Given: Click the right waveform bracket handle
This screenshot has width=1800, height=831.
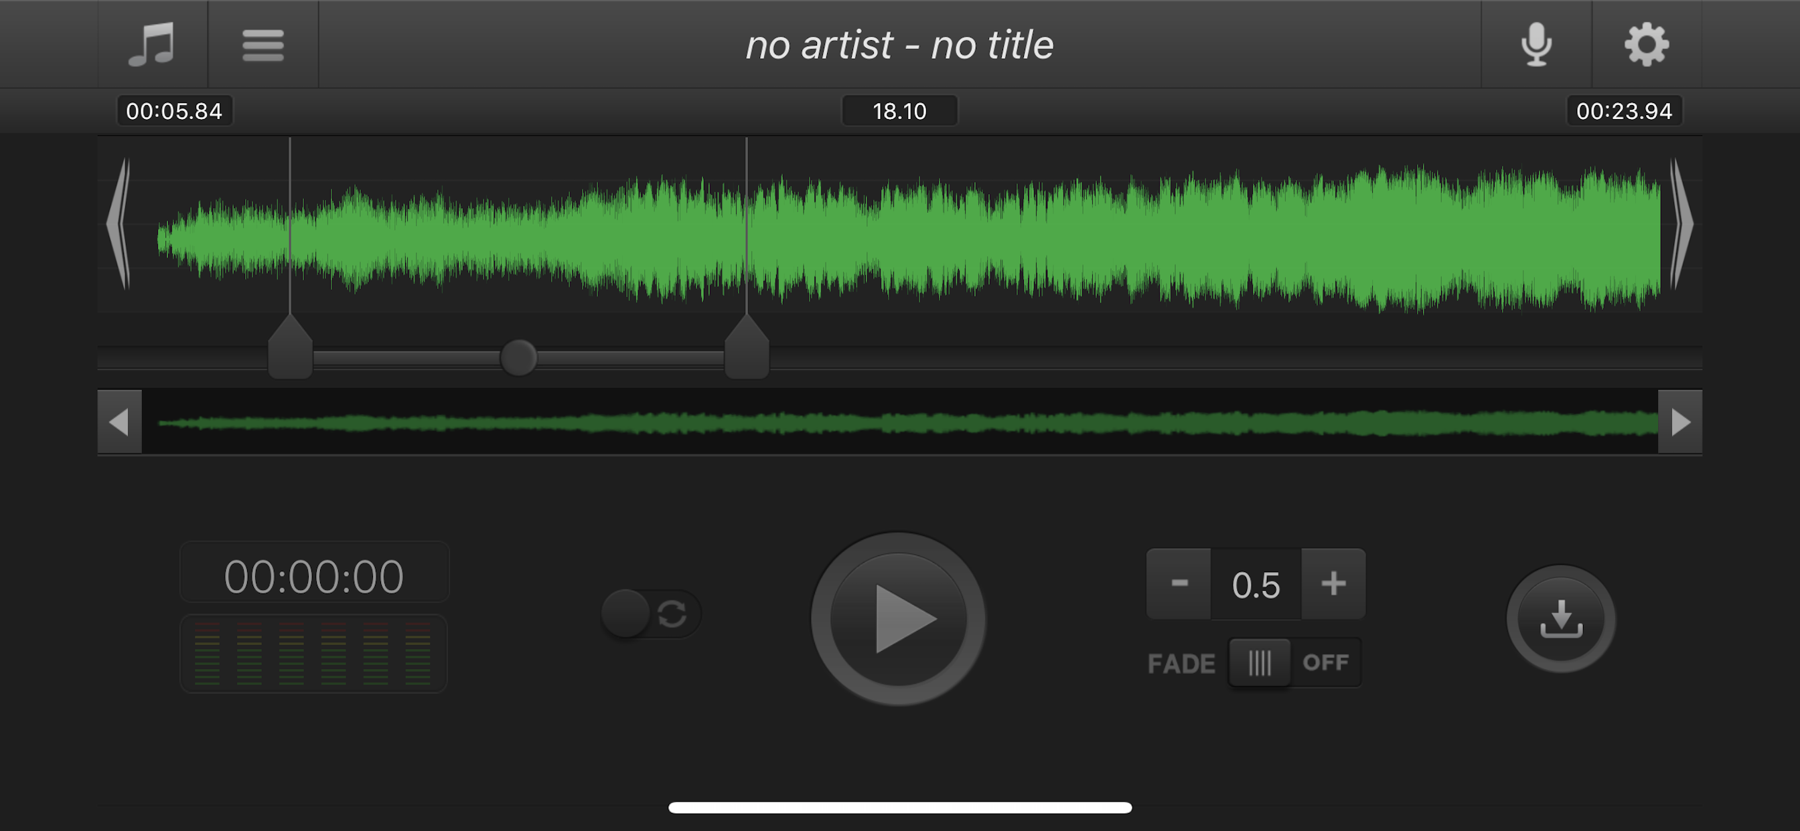Looking at the screenshot, I should [x=1681, y=223].
